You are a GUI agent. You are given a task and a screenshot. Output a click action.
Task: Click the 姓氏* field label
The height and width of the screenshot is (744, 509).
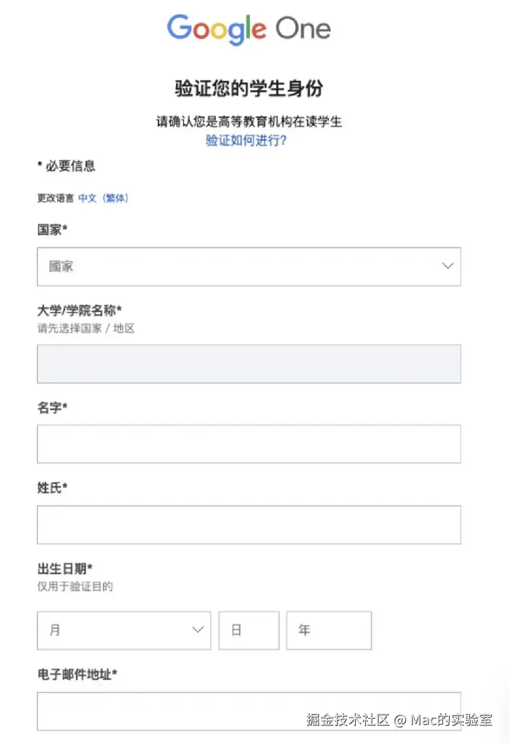[52, 488]
